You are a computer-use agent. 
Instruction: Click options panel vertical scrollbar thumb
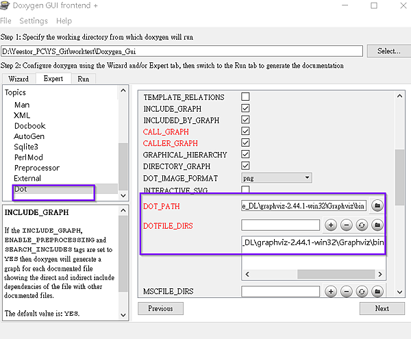click(x=399, y=177)
